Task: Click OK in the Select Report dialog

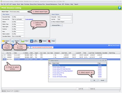Action: coord(94,80)
